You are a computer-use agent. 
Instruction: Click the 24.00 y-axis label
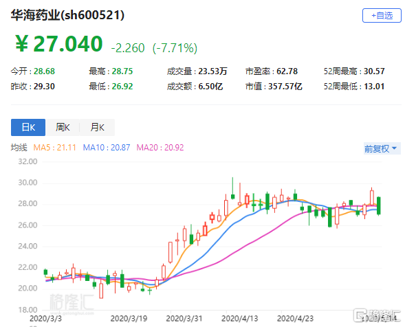(x=28, y=246)
